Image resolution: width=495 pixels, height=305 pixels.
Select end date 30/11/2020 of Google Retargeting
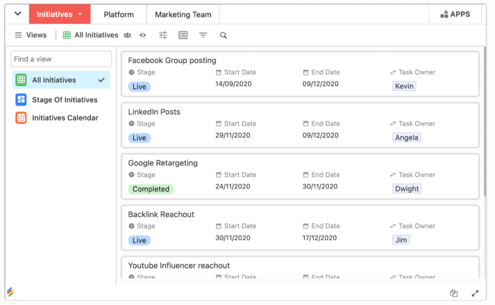coord(320,187)
